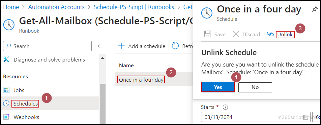Click the Refresh circular arrow icon
321x125 pixels.
(175, 46)
